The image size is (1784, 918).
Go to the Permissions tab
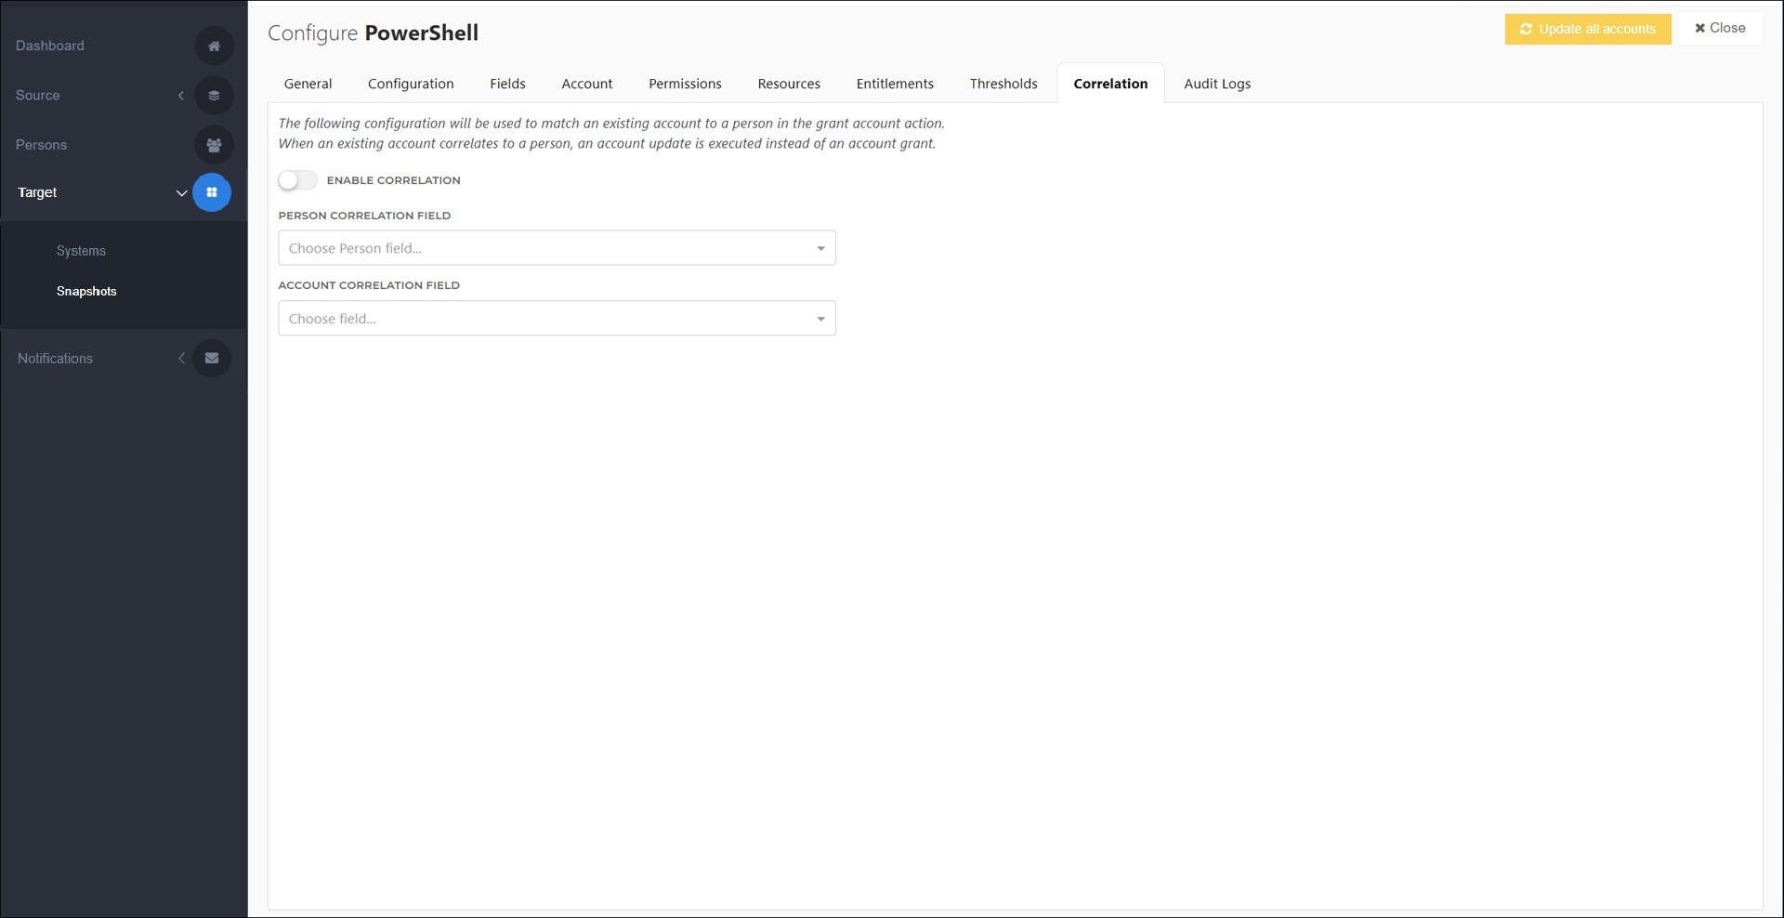pos(685,84)
